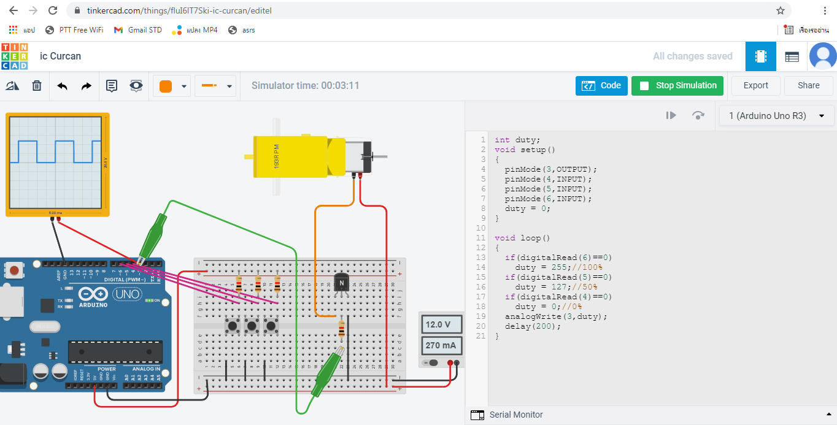The height and width of the screenshot is (425, 837).
Task: Toggle notes visibility eye icon
Action: pyautogui.click(x=136, y=86)
